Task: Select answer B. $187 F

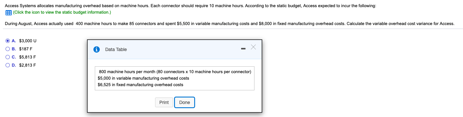Action: [8, 49]
